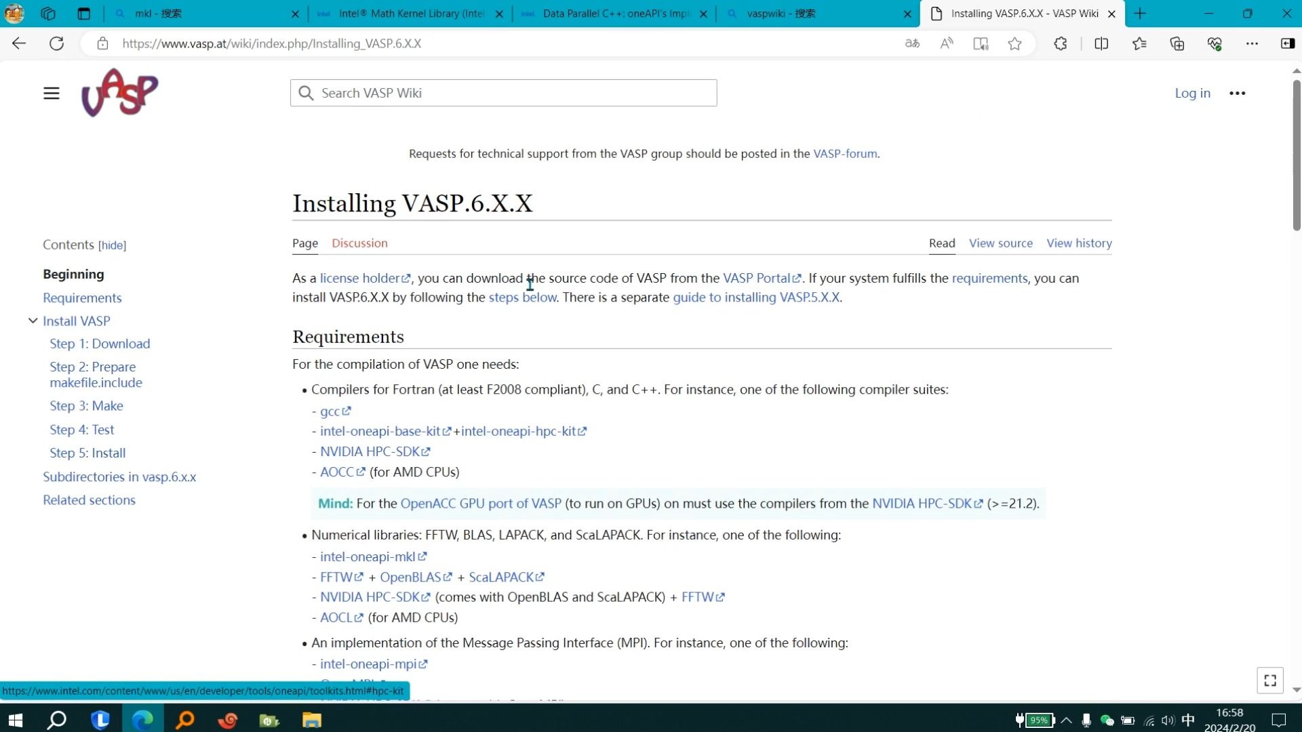Screen dimensions: 1302x732
Task: Click the Log in link
Action: click(x=1192, y=93)
